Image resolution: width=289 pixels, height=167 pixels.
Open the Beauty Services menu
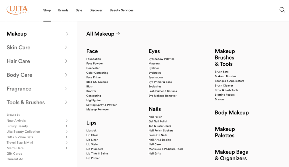[121, 10]
